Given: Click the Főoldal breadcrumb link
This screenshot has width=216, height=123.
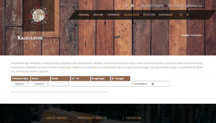Looking at the screenshot, I should point(185,35).
